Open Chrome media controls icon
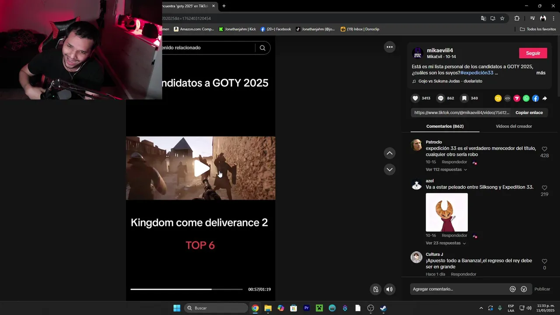 click(532, 18)
